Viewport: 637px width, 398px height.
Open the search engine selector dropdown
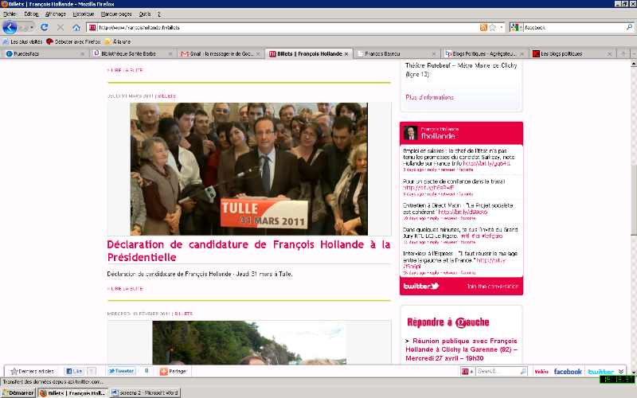point(521,27)
